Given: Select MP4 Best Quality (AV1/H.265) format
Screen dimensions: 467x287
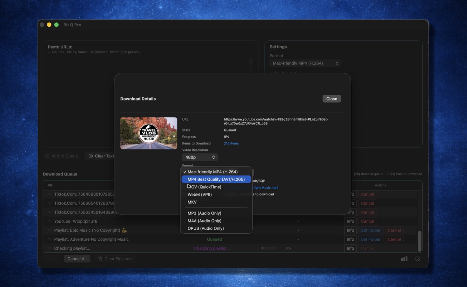Looking at the screenshot, I should click(216, 179).
